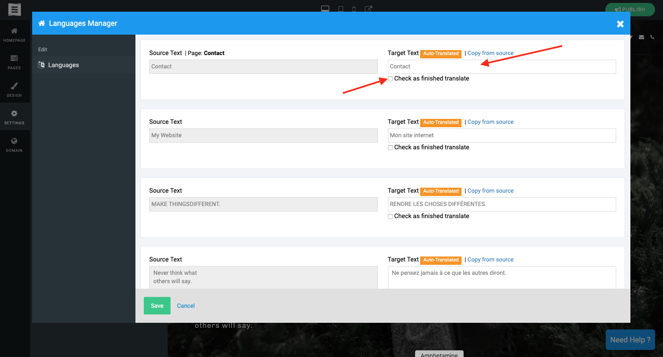663x357 pixels.
Task: Edit Ne pensez jamais target textarea
Action: coord(502,277)
